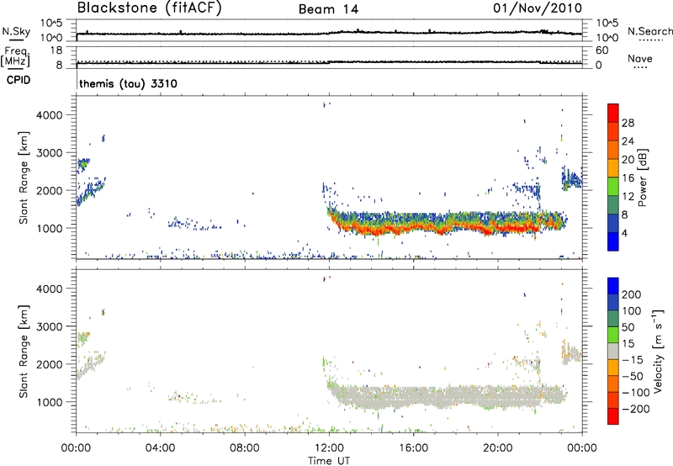This screenshot has width=673, height=466.
Task: Click the light green 12–16 dB Power colorbar segment
Action: [x=613, y=186]
